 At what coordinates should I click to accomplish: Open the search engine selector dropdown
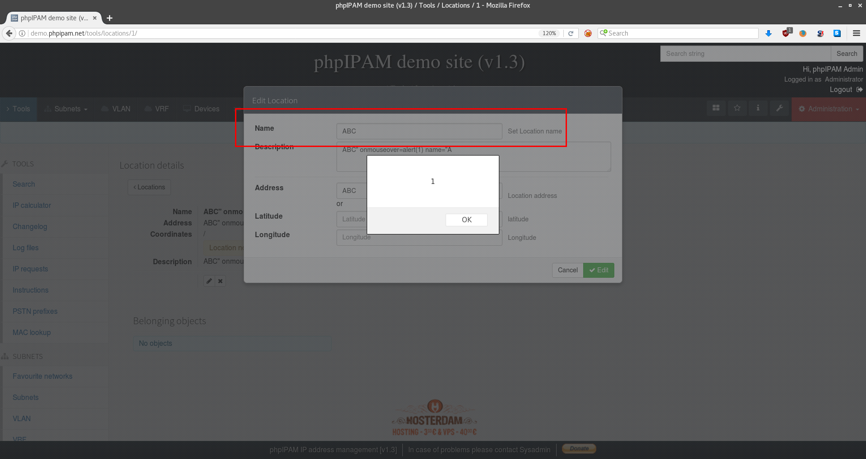click(603, 33)
